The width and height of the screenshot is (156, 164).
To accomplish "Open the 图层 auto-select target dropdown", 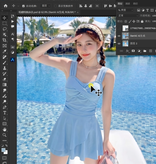I will click(x=46, y=6).
